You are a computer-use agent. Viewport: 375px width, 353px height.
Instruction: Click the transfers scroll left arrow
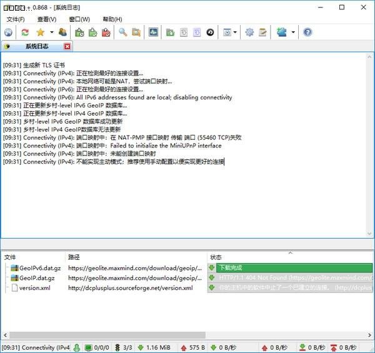(5, 335)
